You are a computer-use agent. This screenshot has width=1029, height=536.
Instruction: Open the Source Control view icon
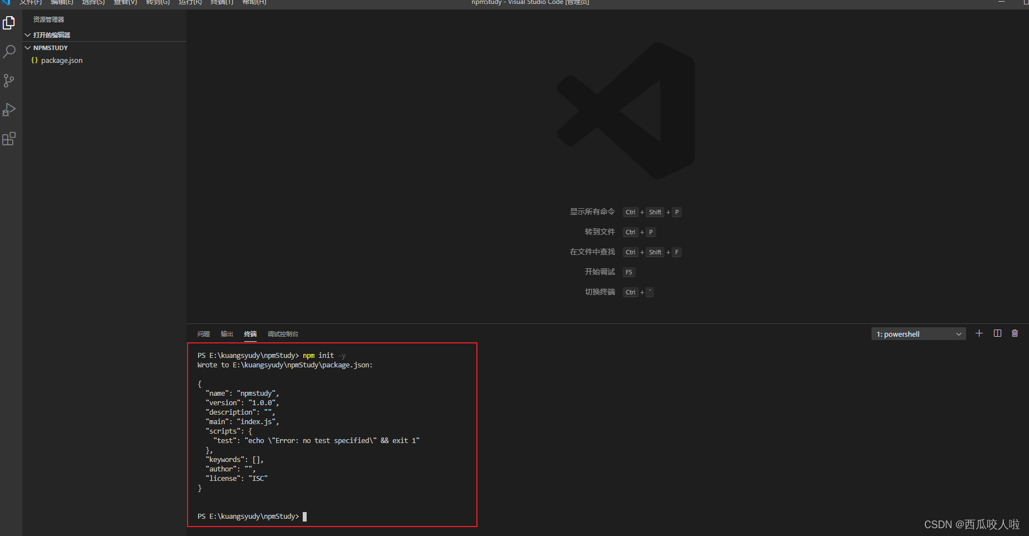[9, 81]
